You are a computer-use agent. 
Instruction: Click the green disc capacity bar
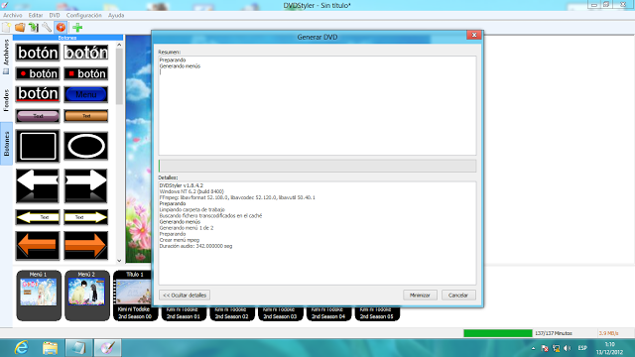point(498,333)
